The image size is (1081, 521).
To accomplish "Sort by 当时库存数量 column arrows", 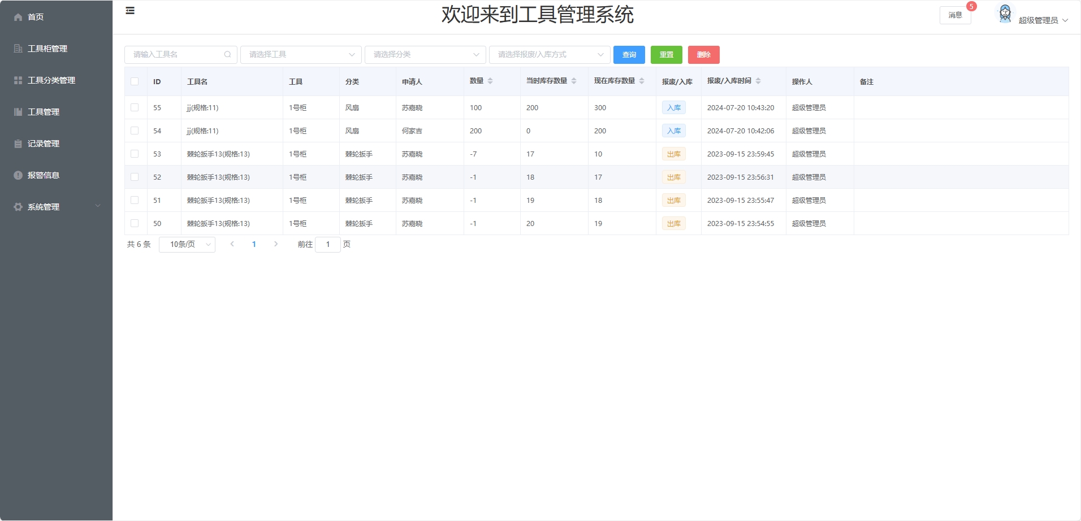I will pyautogui.click(x=574, y=81).
